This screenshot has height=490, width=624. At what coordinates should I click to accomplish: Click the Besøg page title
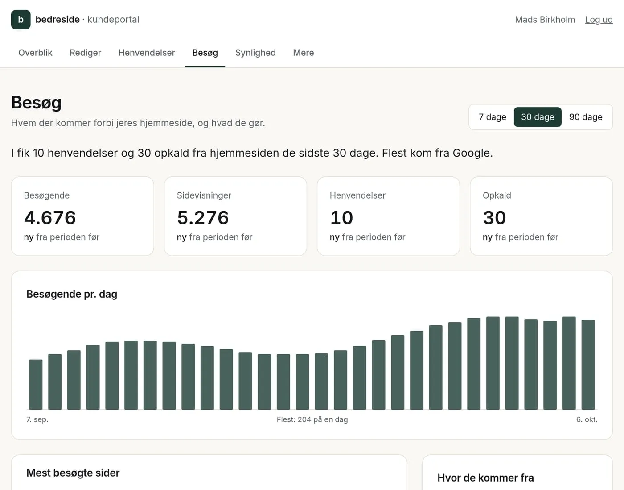click(36, 103)
